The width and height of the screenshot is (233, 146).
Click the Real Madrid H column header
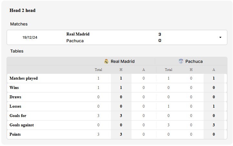click(x=121, y=70)
